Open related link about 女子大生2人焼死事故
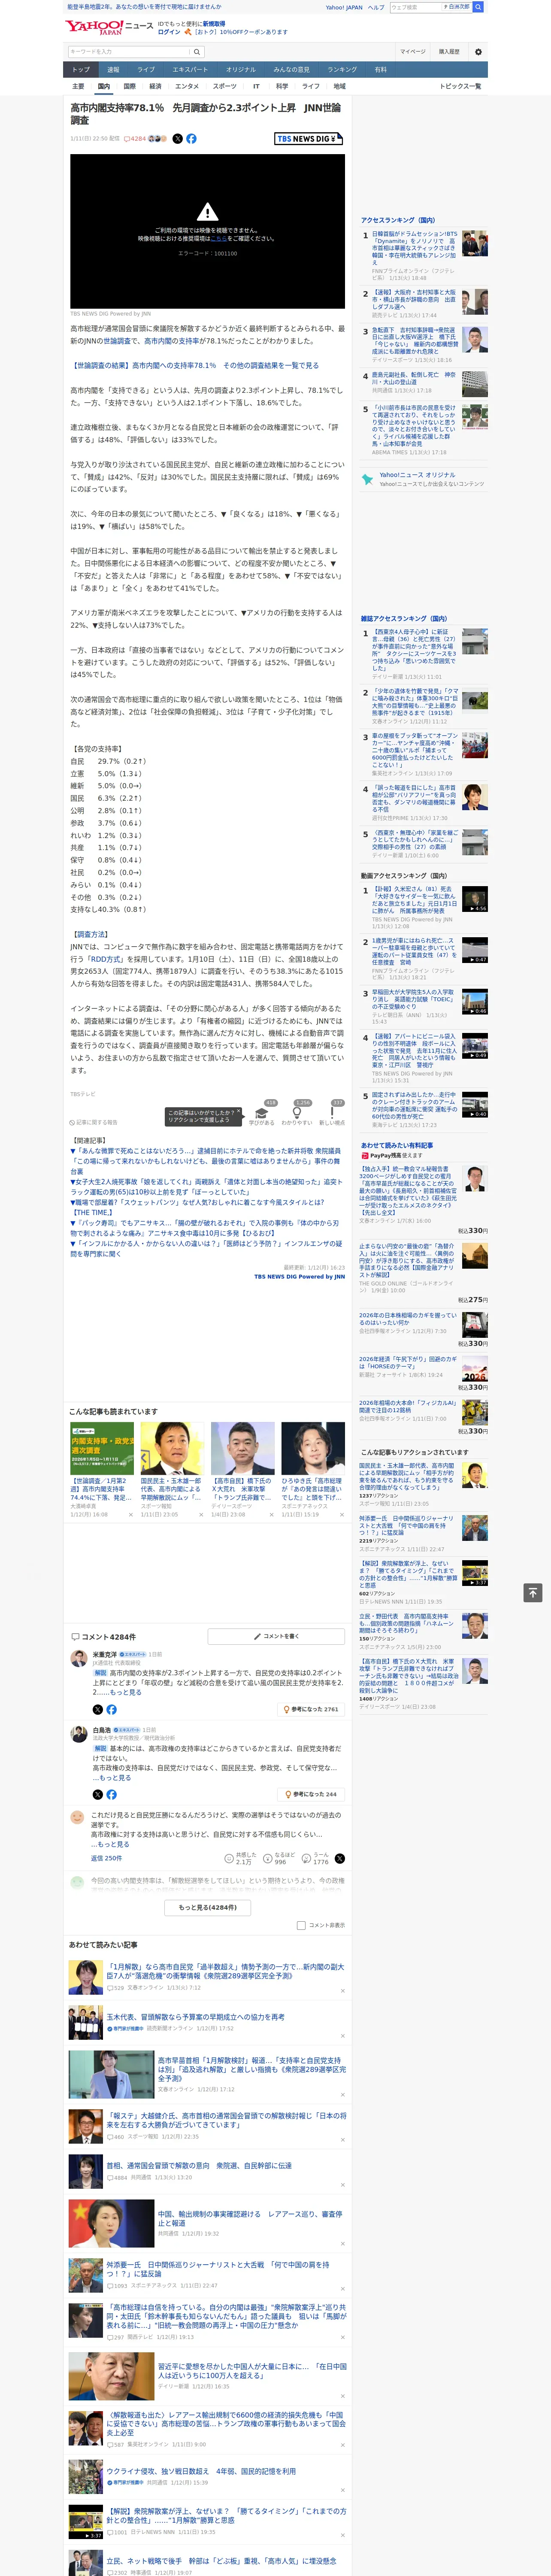Image resolution: width=551 pixels, height=2576 pixels. point(205,1187)
